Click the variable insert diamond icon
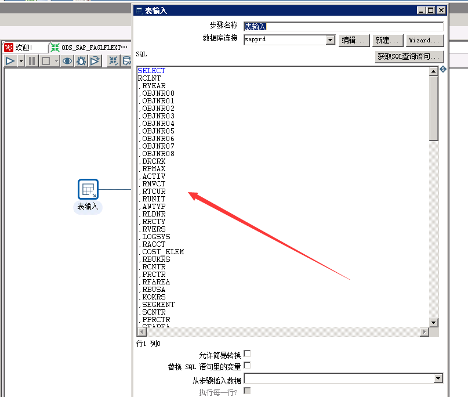The width and height of the screenshot is (468, 397). click(x=443, y=69)
